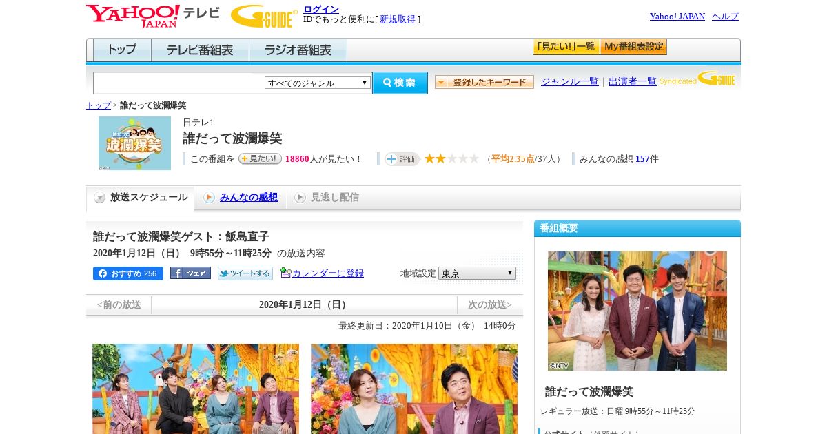The image size is (827, 434).
Task: Click the 誰だって波瀾爆笑 program logo thumbnail
Action: click(x=134, y=143)
